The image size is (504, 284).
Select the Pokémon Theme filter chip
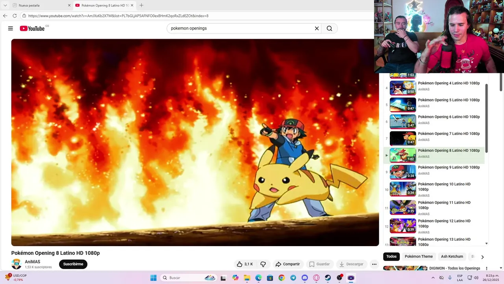coord(419,256)
